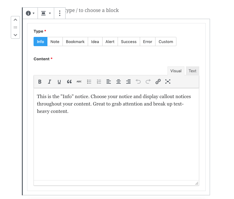The image size is (234, 199).
Task: Switch to the Visual editor tab
Action: click(176, 71)
